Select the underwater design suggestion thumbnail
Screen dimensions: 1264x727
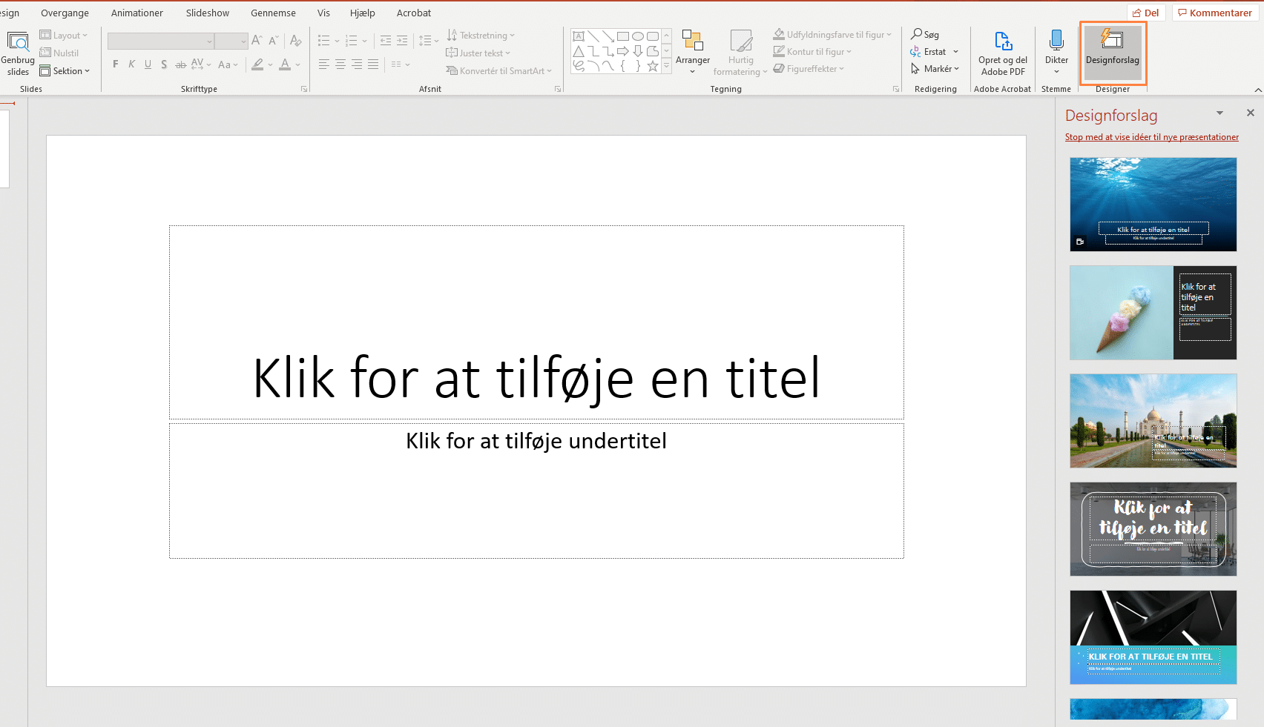[x=1153, y=204]
